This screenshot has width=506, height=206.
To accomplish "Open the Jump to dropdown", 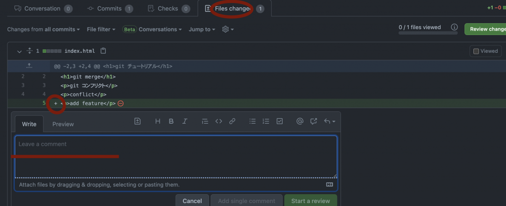I will (202, 29).
